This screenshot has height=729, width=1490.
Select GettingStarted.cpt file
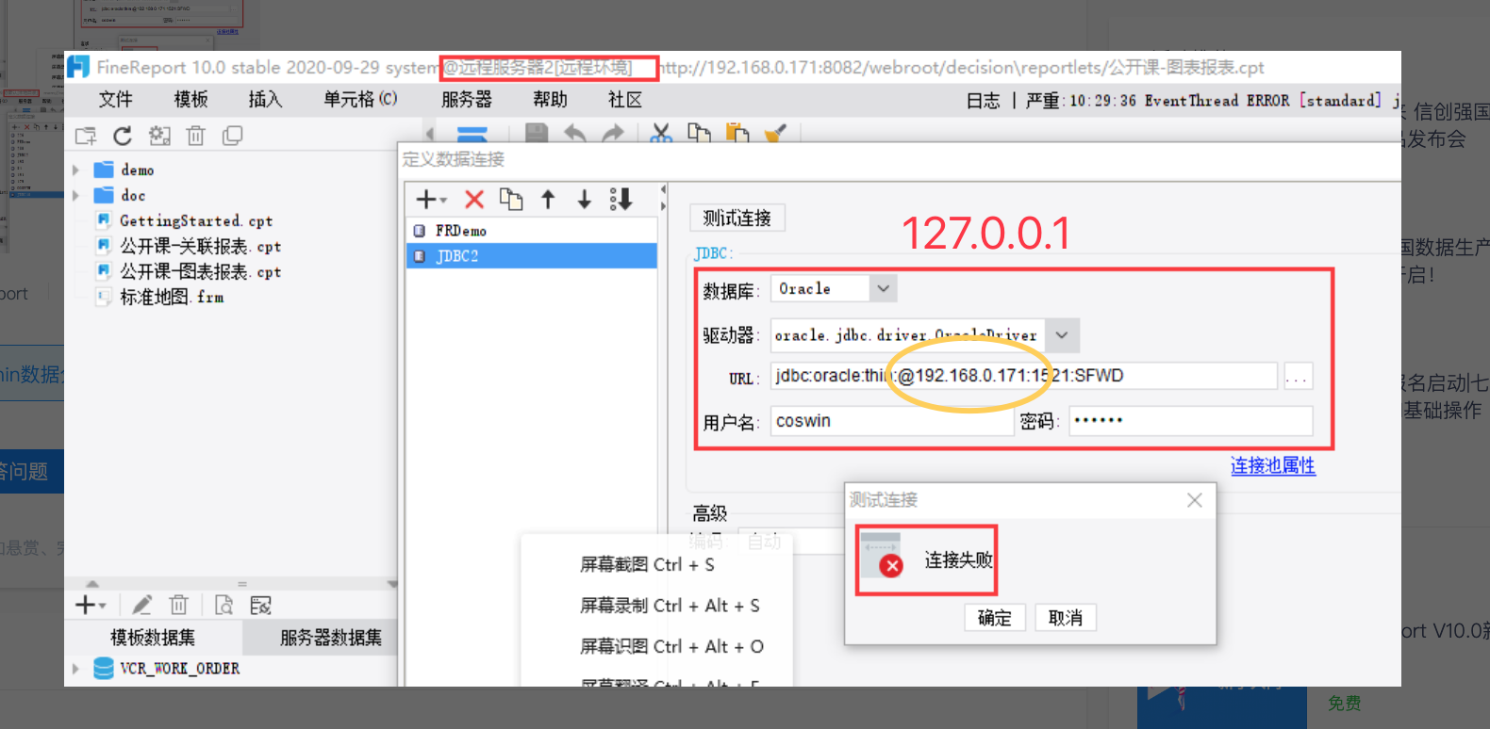point(196,221)
